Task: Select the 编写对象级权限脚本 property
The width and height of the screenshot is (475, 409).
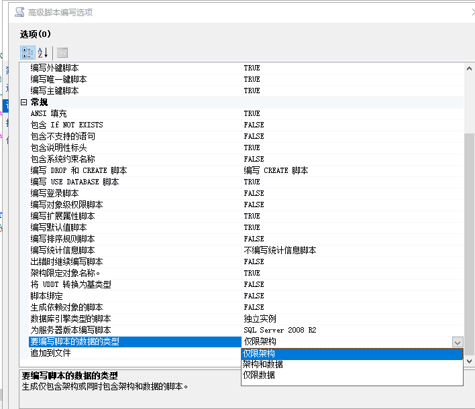Action: [x=136, y=205]
